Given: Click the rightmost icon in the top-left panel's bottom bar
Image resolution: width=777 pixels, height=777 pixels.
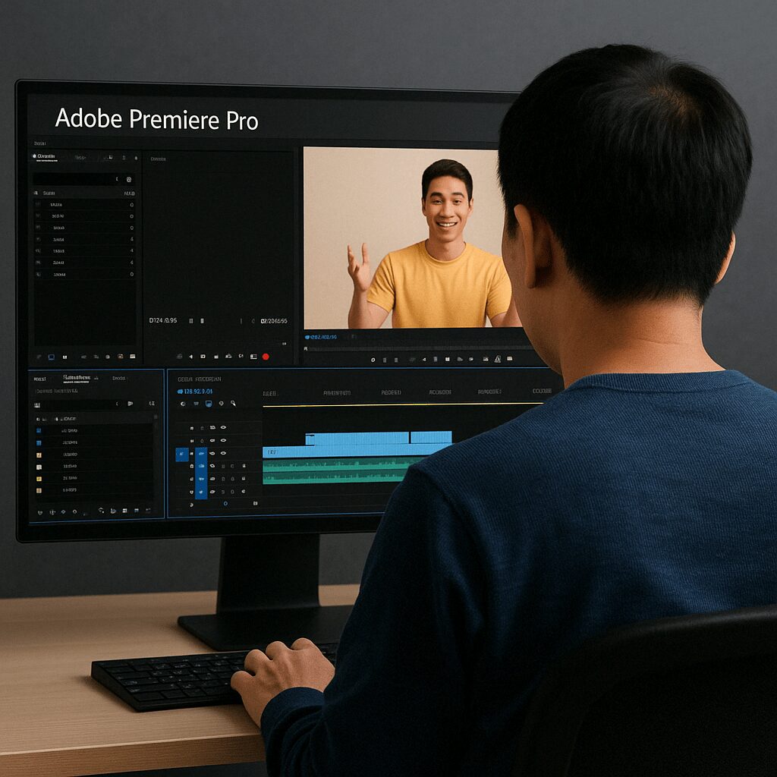Looking at the screenshot, I should coord(133,357).
